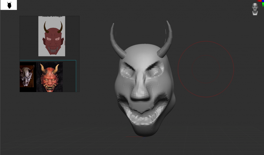Select the red oni mask reference photo

coord(50,77)
